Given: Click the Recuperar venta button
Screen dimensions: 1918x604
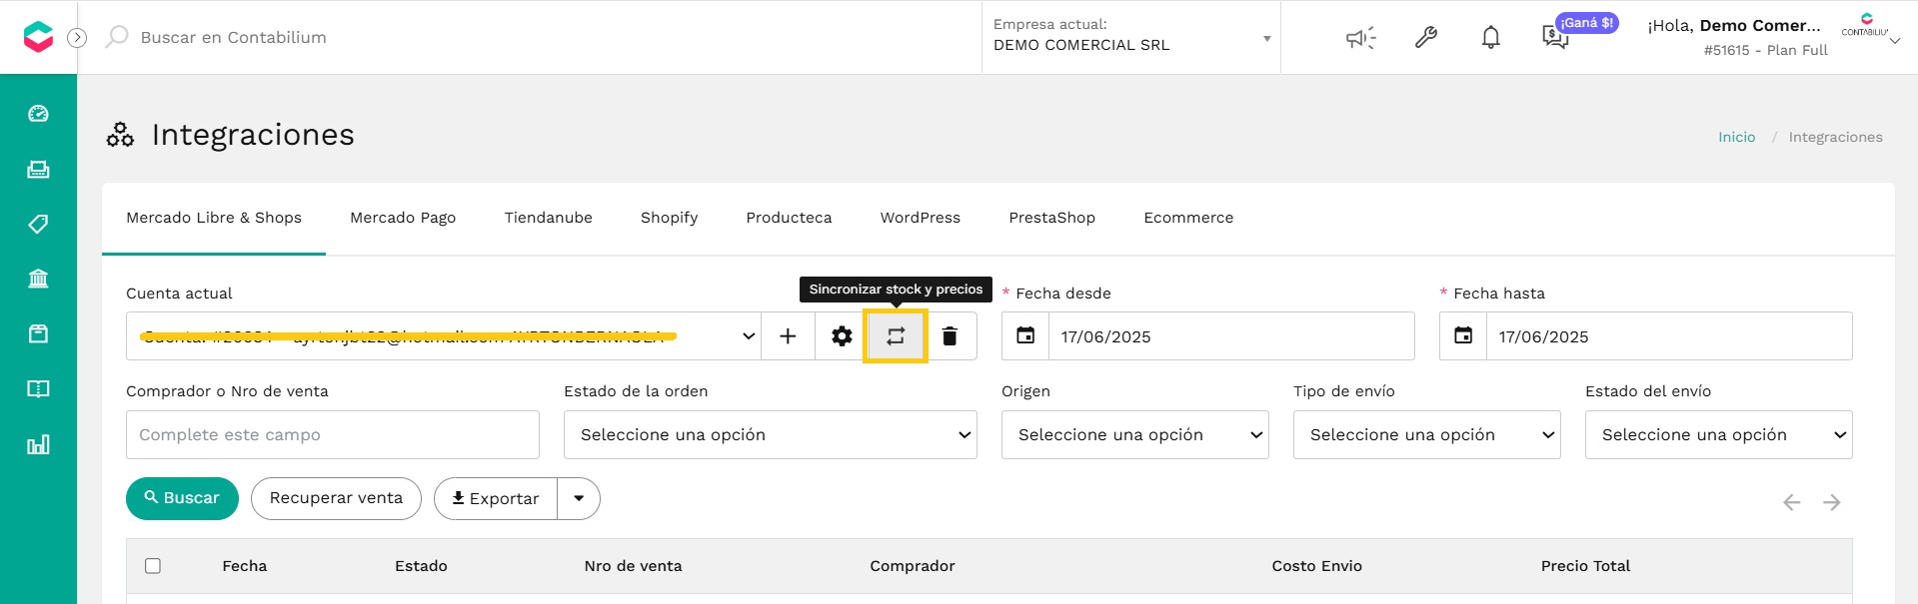Looking at the screenshot, I should [336, 498].
